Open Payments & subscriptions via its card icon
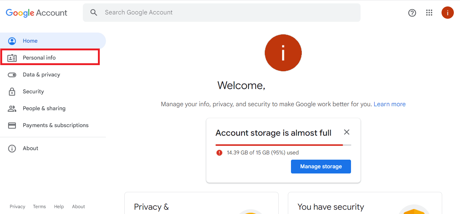This screenshot has width=460, height=214. (12, 125)
